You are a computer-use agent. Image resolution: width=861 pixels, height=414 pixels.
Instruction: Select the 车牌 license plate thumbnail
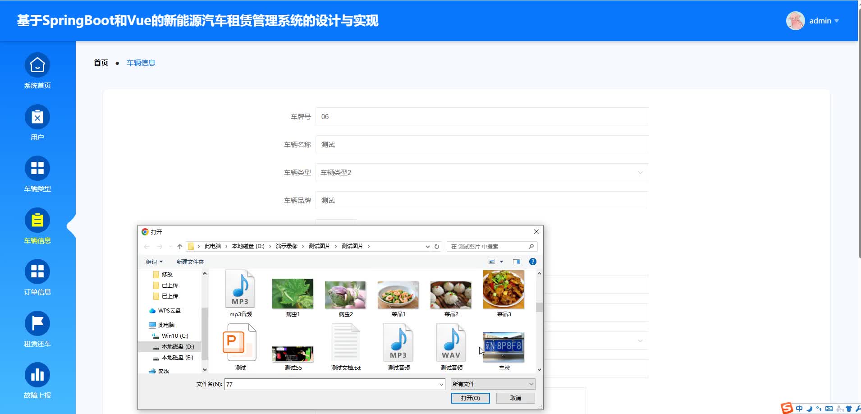(x=504, y=347)
